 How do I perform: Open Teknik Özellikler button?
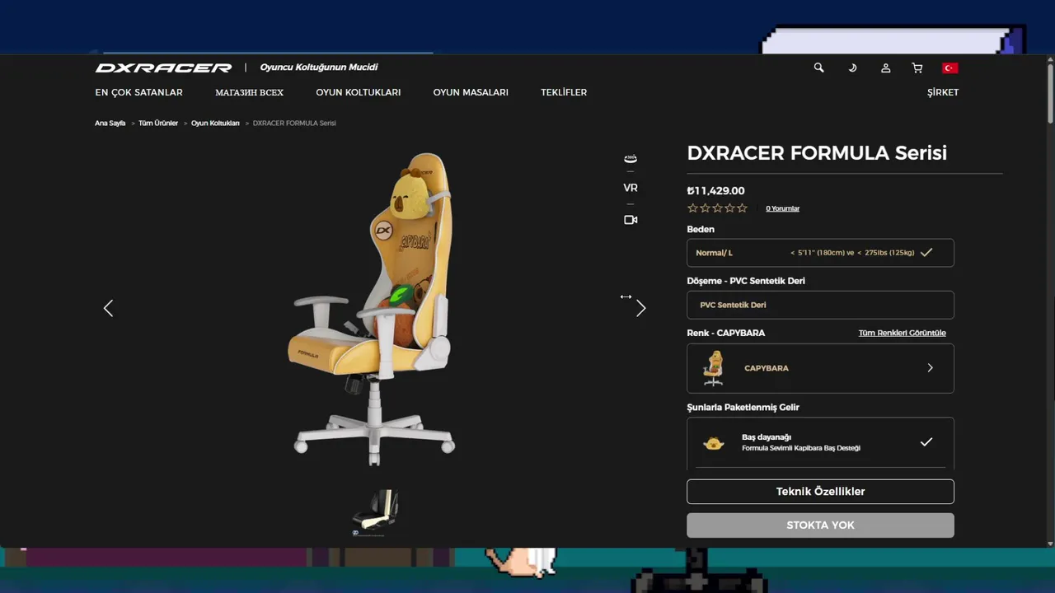[x=820, y=492]
